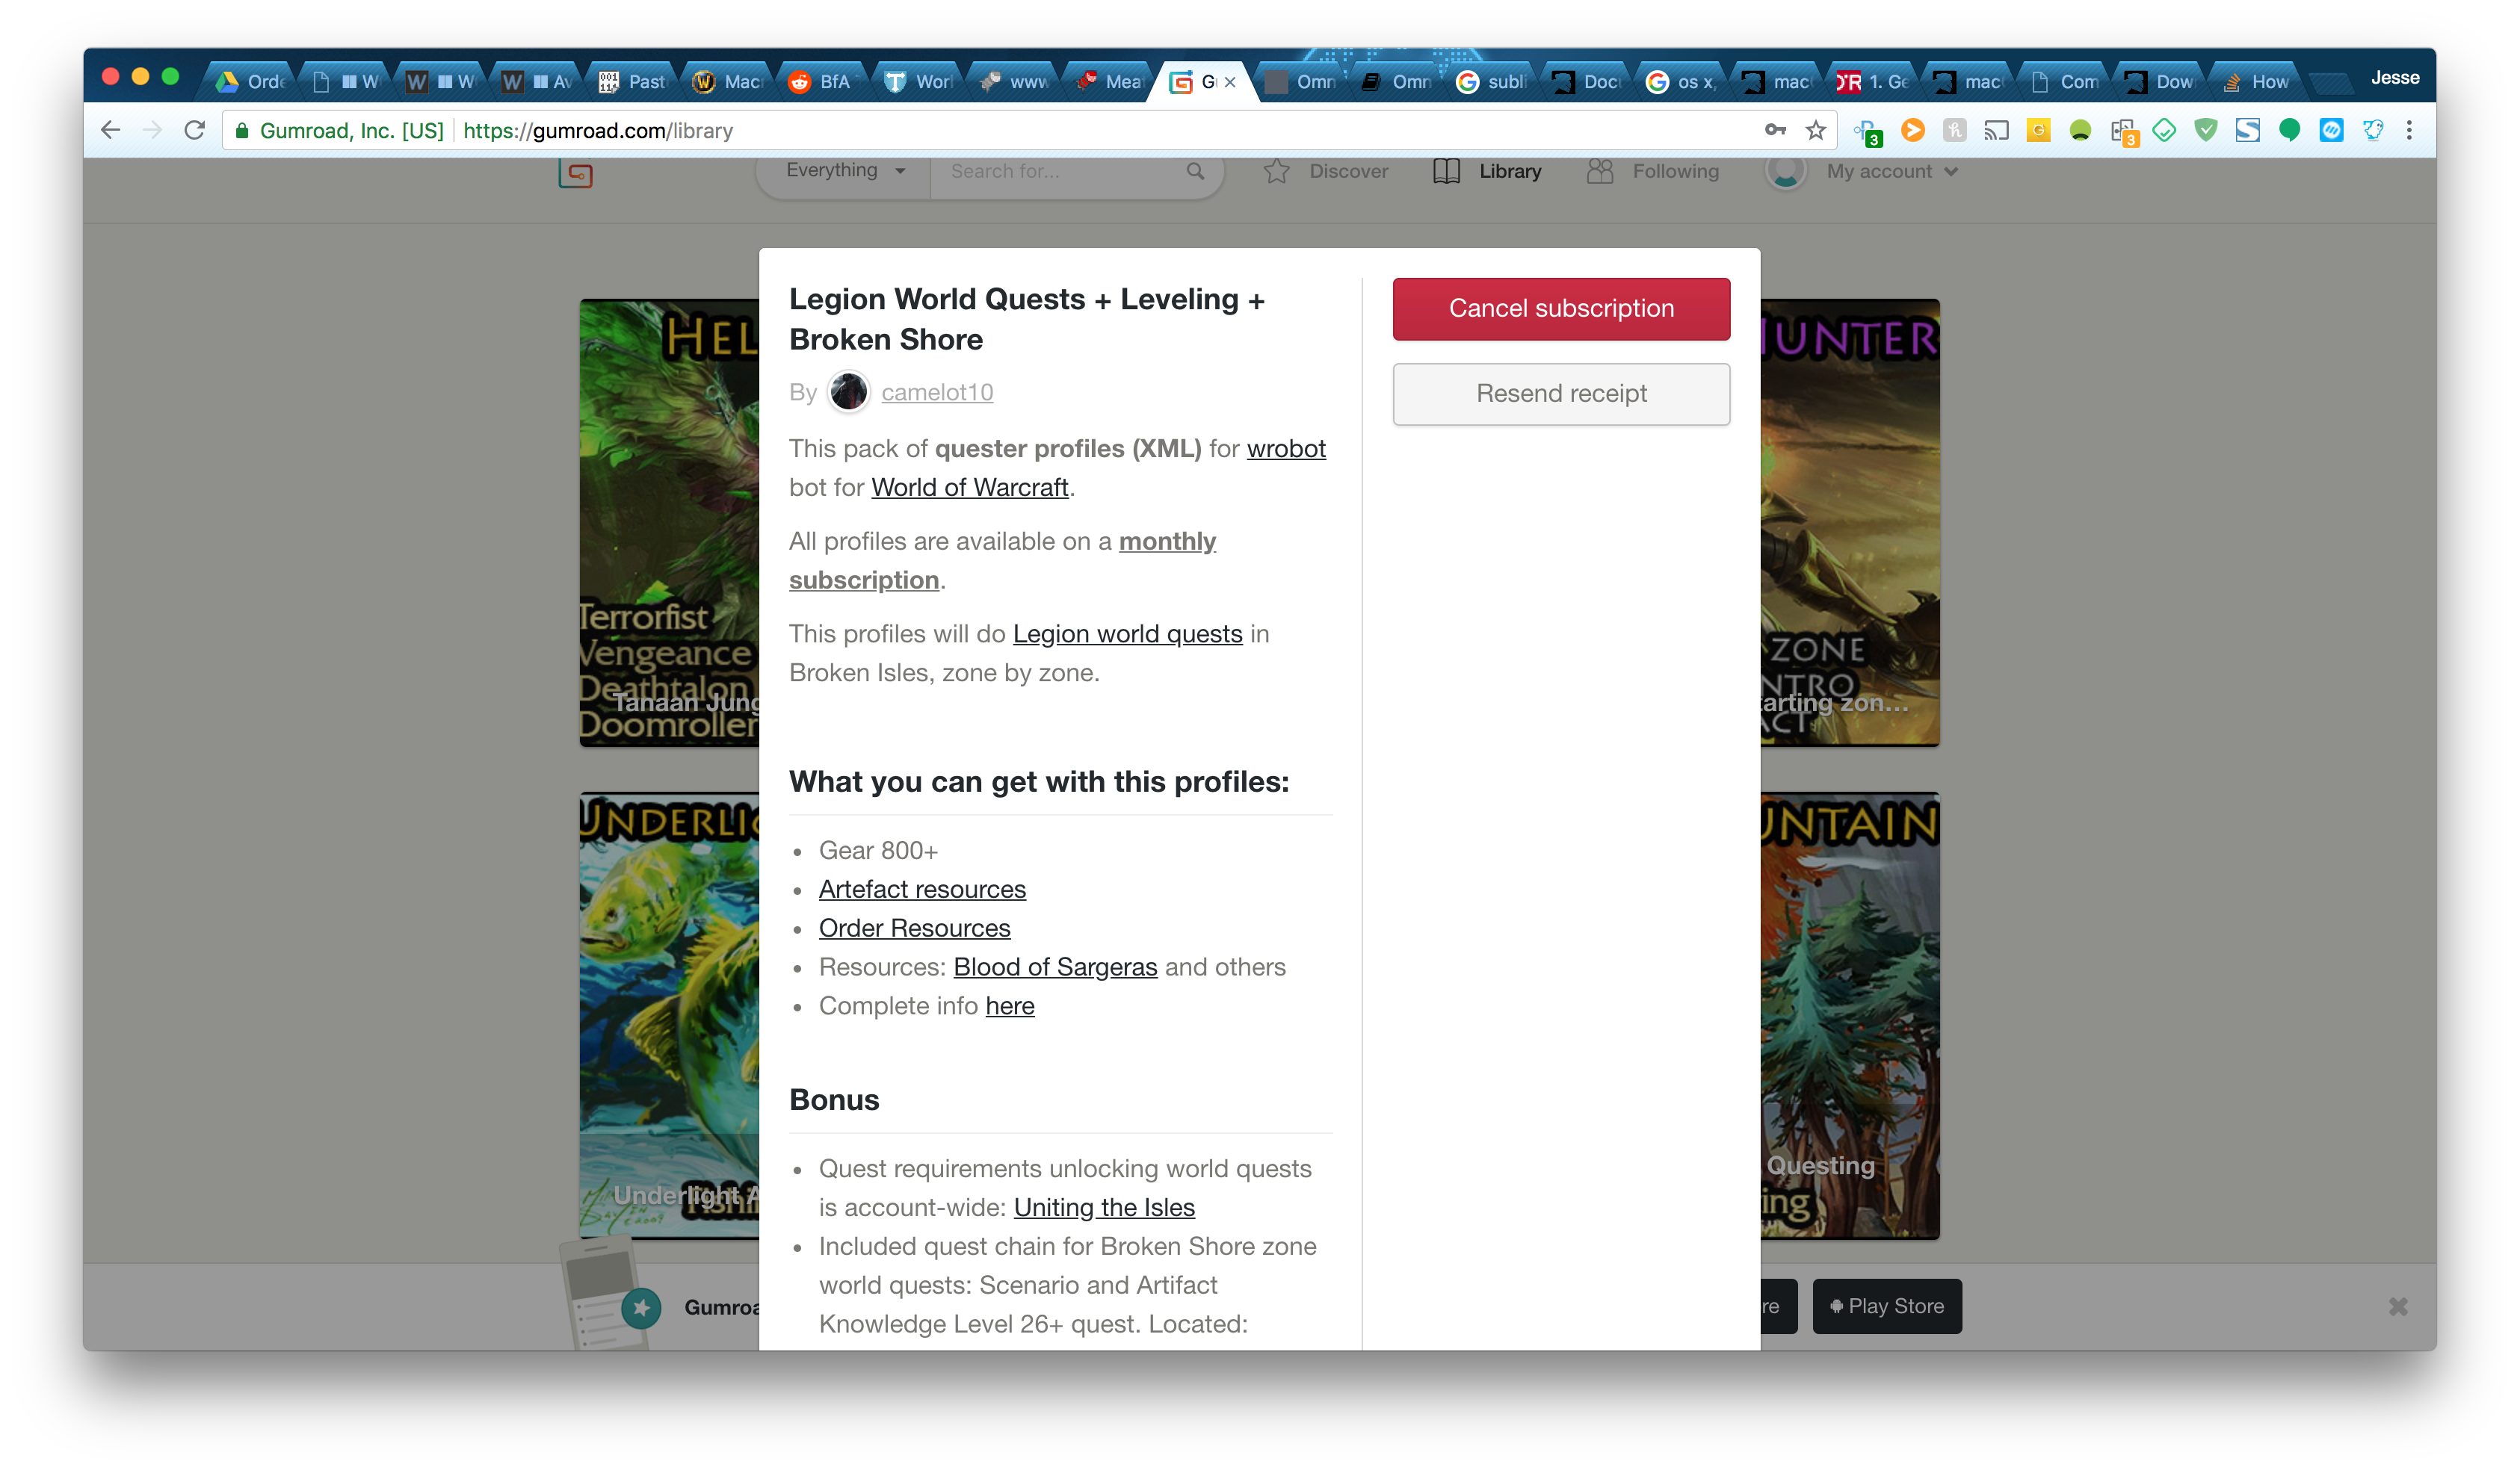Open the Artefact resources link
Image resolution: width=2520 pixels, height=1470 pixels.
tap(922, 890)
